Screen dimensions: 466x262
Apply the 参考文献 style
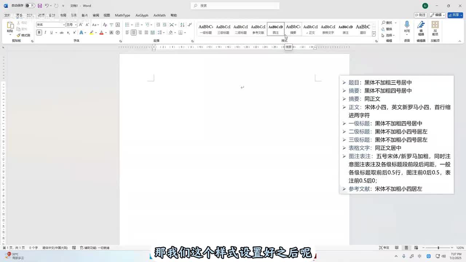click(258, 29)
